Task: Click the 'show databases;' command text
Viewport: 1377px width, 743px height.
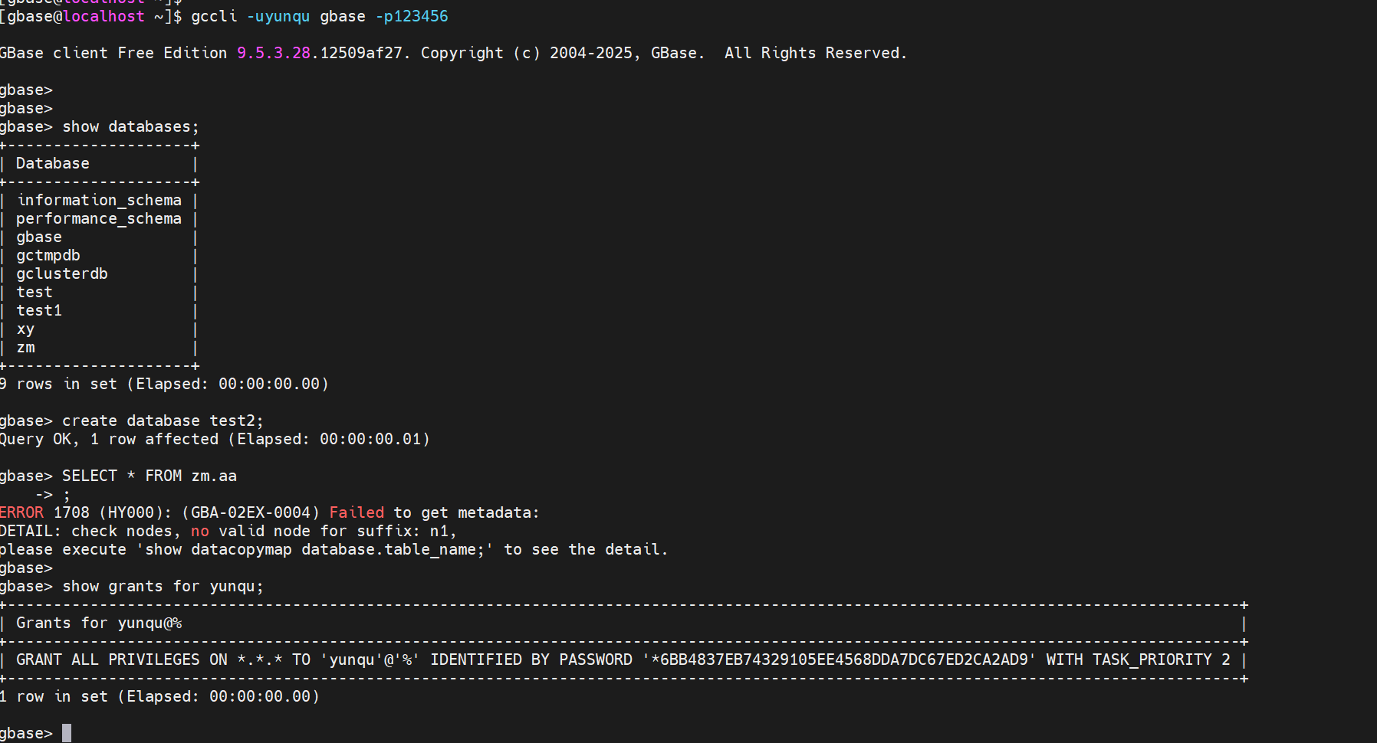Action: coord(130,127)
